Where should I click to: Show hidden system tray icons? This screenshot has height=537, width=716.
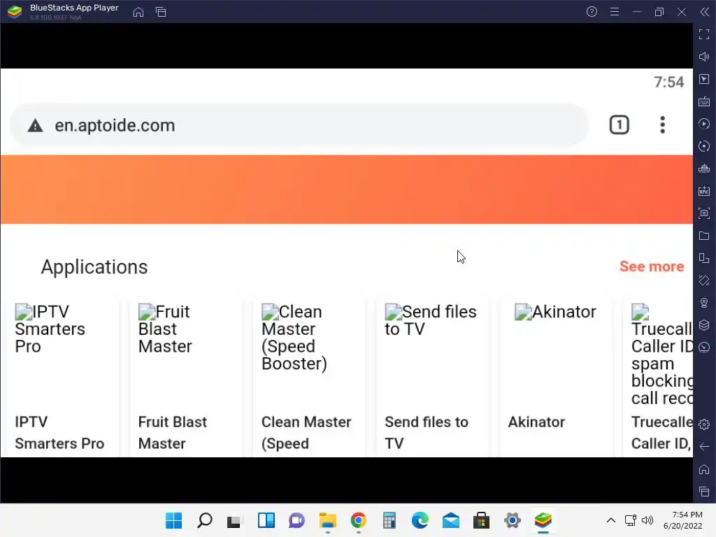[x=611, y=520]
